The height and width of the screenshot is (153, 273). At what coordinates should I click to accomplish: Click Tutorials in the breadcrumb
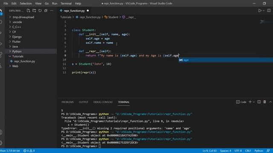pyautogui.click(x=66, y=17)
